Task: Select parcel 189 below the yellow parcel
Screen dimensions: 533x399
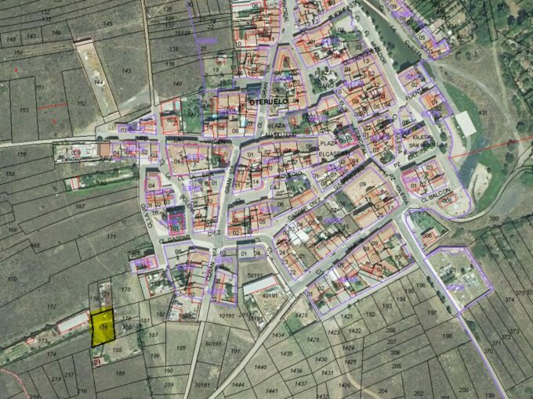Action: [119, 374]
